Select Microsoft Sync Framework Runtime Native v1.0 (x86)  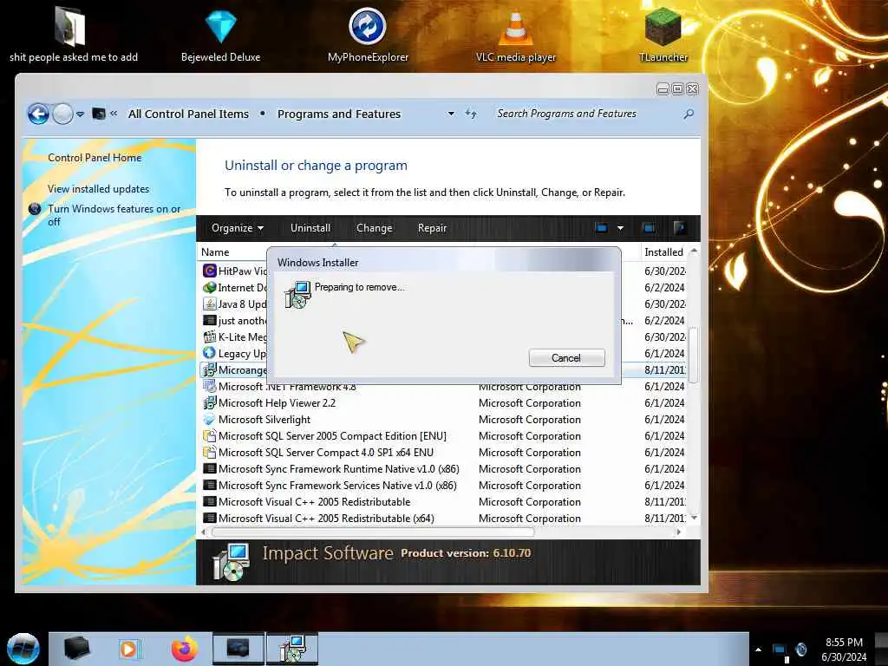click(x=339, y=469)
